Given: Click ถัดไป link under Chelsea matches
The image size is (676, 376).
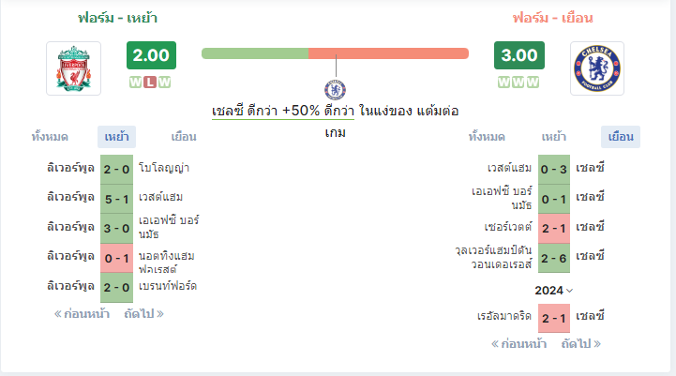Looking at the screenshot, I should tap(581, 344).
